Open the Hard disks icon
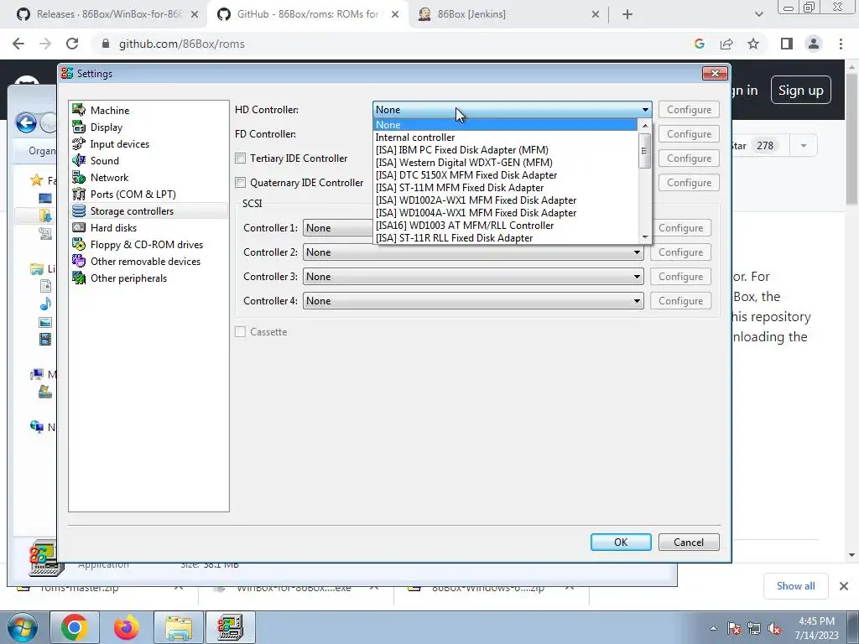 pyautogui.click(x=79, y=228)
